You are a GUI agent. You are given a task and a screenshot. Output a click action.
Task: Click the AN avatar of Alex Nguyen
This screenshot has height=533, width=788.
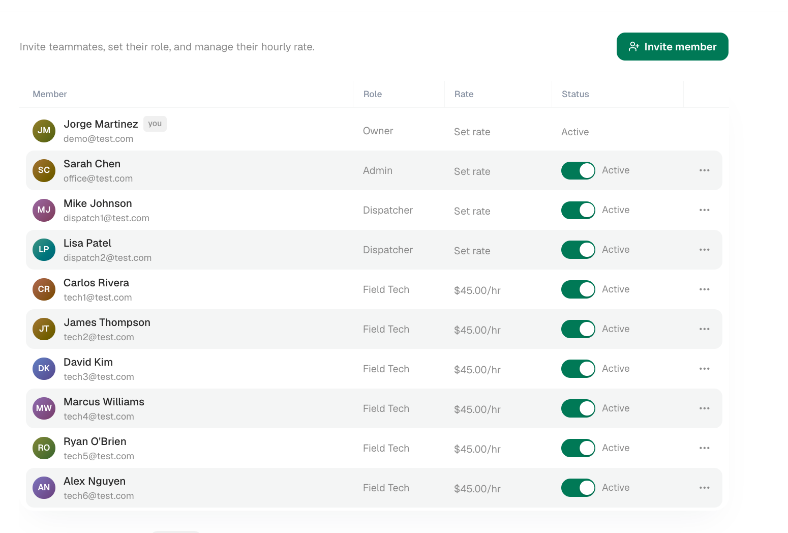click(44, 488)
